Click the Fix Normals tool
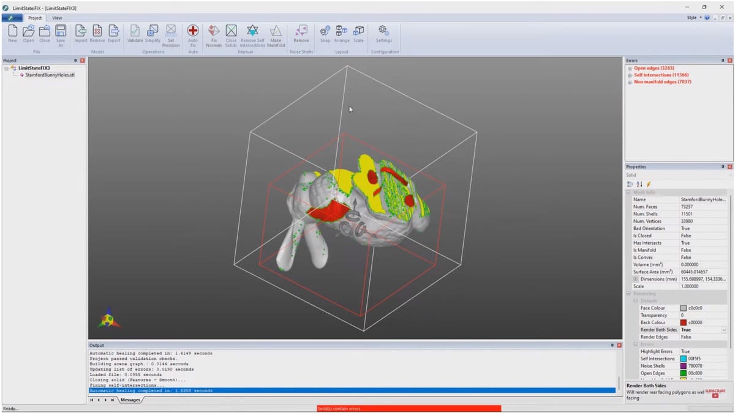 click(x=214, y=35)
